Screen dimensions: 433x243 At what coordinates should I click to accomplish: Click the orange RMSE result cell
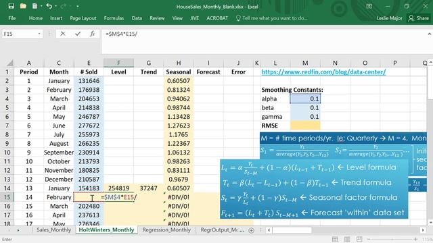click(x=305, y=126)
